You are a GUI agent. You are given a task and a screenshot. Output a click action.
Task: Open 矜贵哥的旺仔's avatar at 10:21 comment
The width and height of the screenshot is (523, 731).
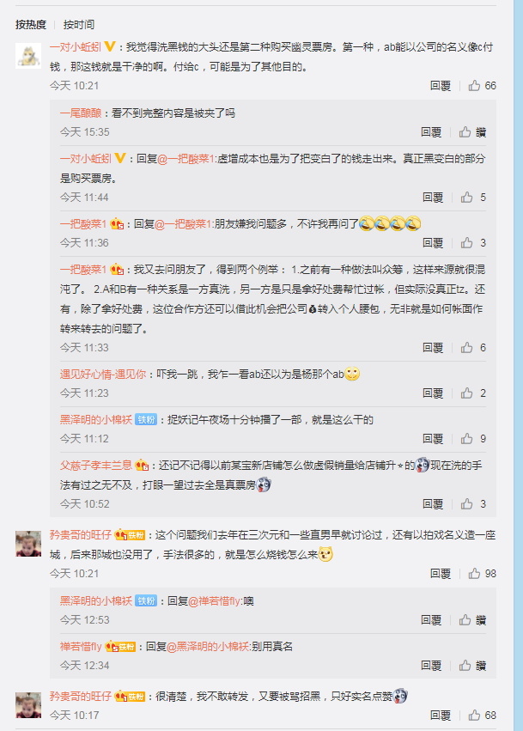pos(28,544)
